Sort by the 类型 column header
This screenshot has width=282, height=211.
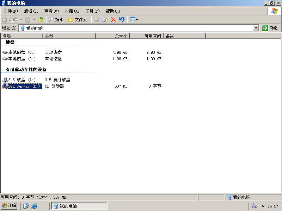tap(69, 36)
